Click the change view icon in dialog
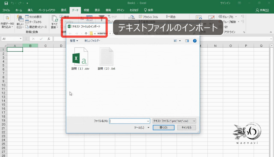Viewport: 274px width, 157px height. tap(175, 41)
